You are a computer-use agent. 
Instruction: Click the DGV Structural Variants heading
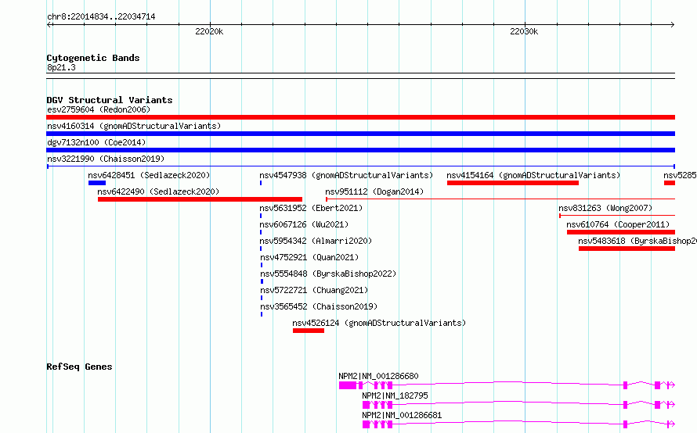[110, 100]
